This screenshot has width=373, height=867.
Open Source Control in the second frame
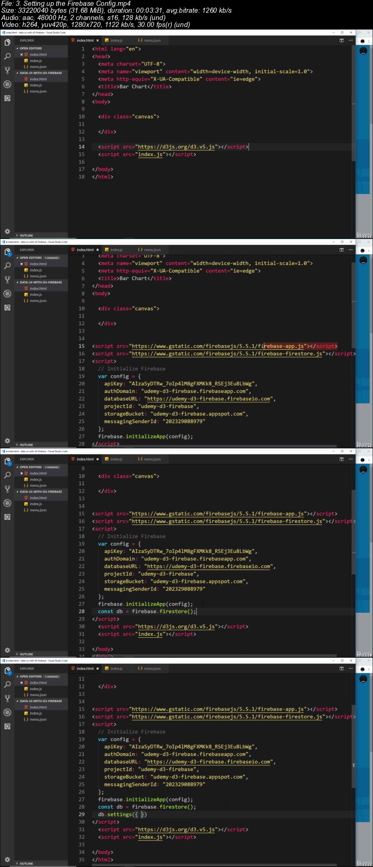7,280
